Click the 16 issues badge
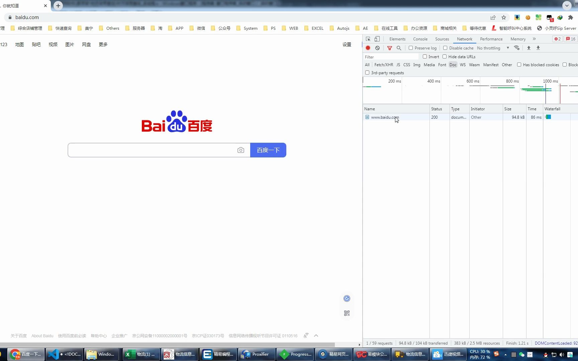The height and width of the screenshot is (361, 578). click(571, 39)
